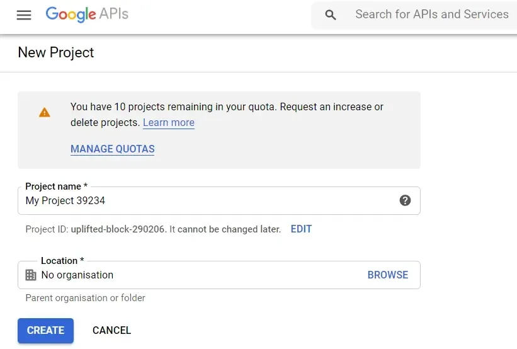Image resolution: width=517 pixels, height=349 pixels.
Task: Click the project ID uplifted-block-290206 text
Action: [118, 229]
